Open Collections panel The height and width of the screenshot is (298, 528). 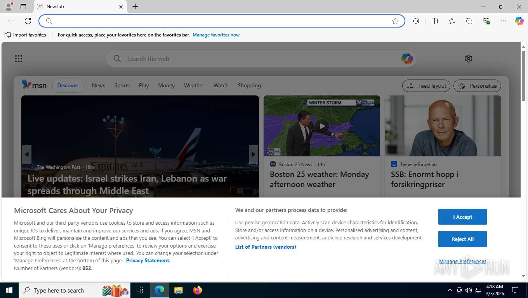pyautogui.click(x=469, y=21)
